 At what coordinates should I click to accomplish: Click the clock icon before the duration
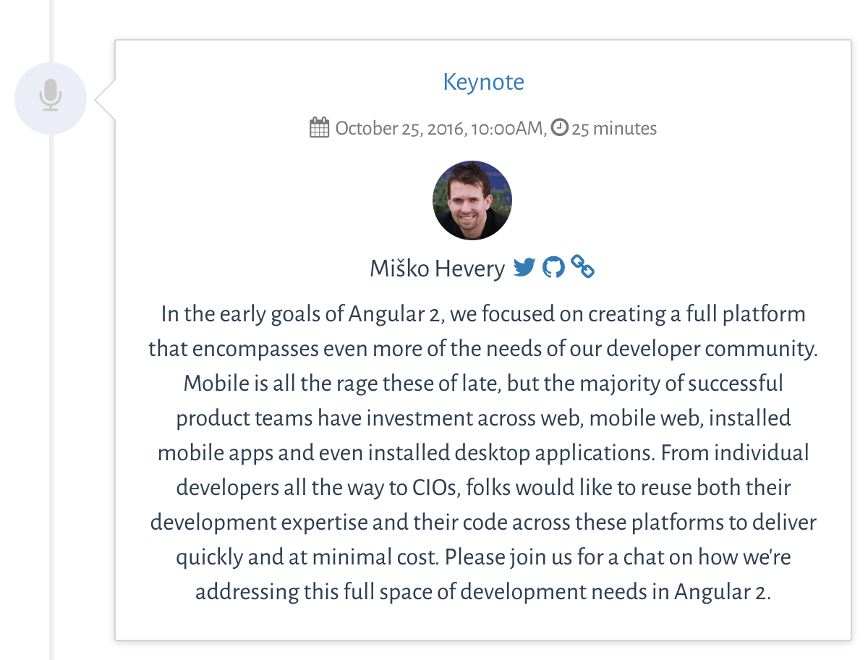(559, 127)
